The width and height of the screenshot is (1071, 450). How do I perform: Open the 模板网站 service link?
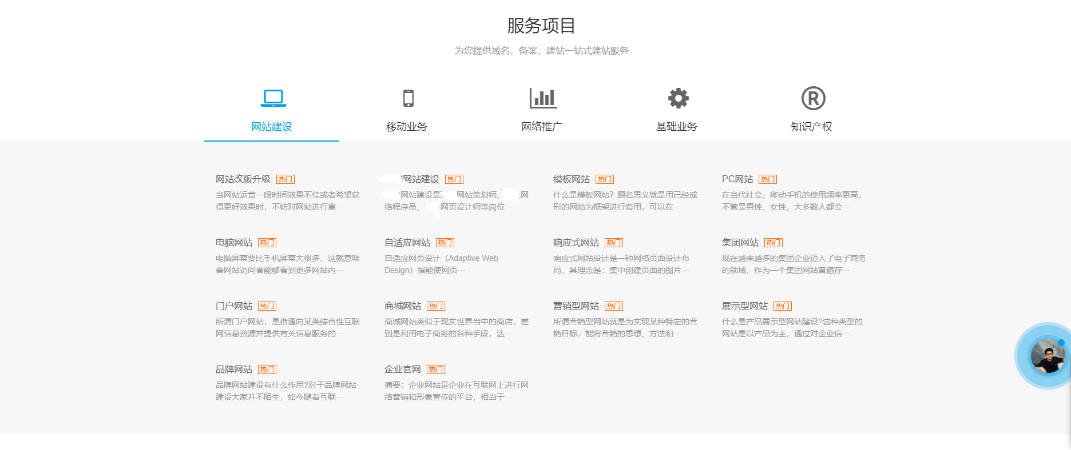pos(572,179)
